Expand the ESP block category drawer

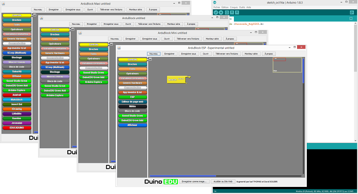(x=133, y=97)
